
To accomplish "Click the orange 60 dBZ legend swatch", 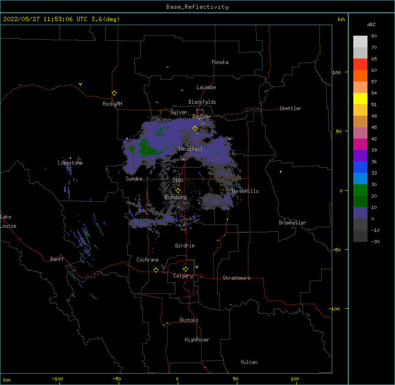I will pos(360,75).
